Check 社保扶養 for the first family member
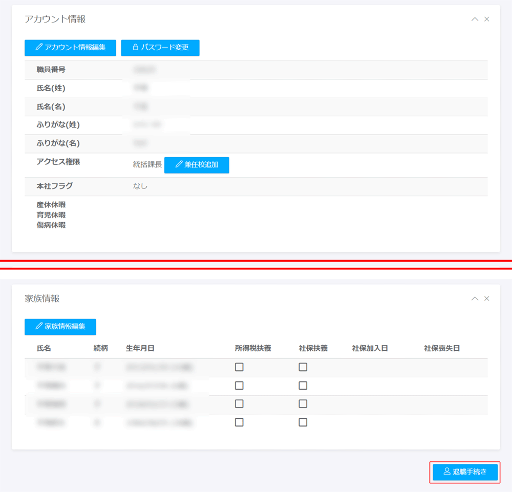This screenshot has width=512, height=492. click(x=303, y=367)
